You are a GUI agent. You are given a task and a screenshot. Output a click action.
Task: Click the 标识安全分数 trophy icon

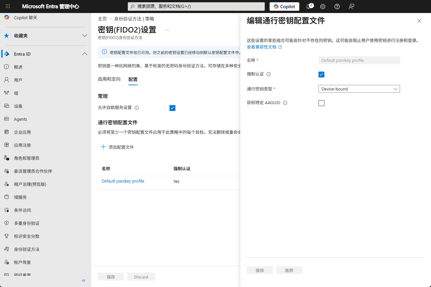point(7,236)
